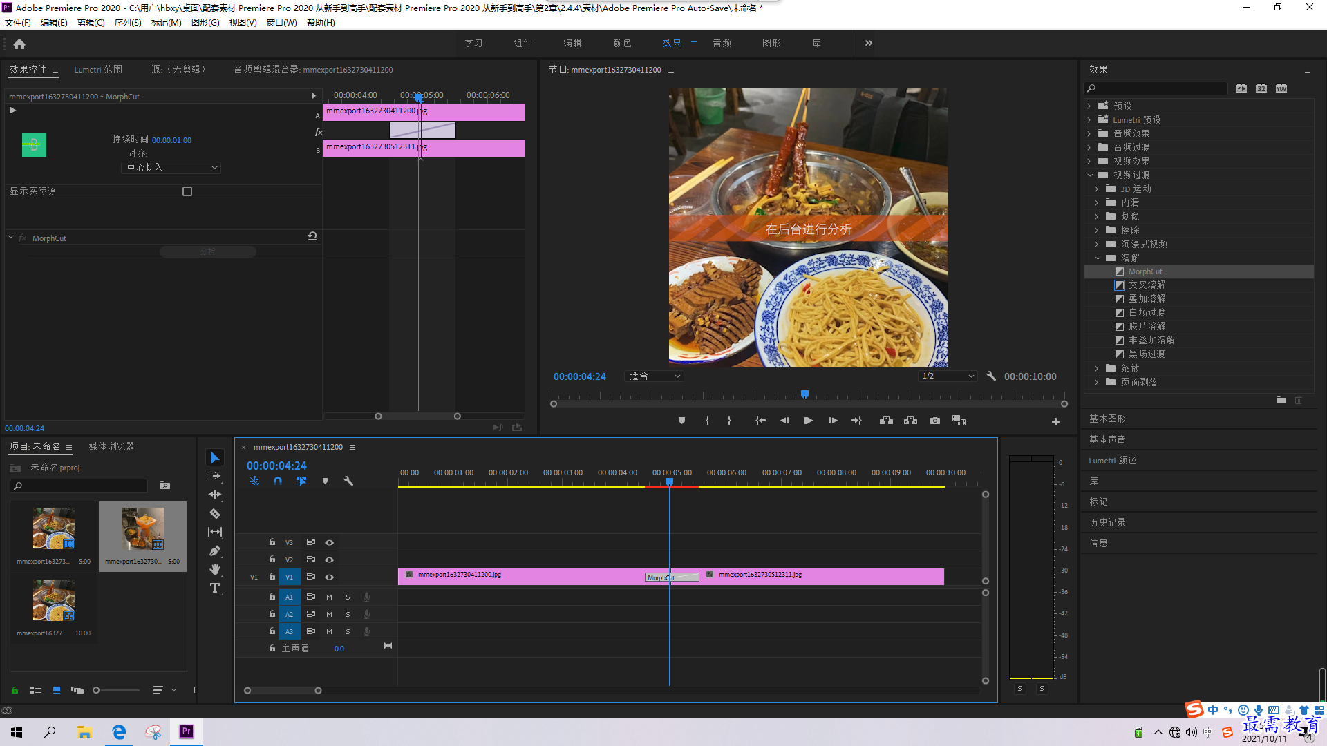Switch project panel to list view
This screenshot has width=1327, height=746.
[36, 690]
